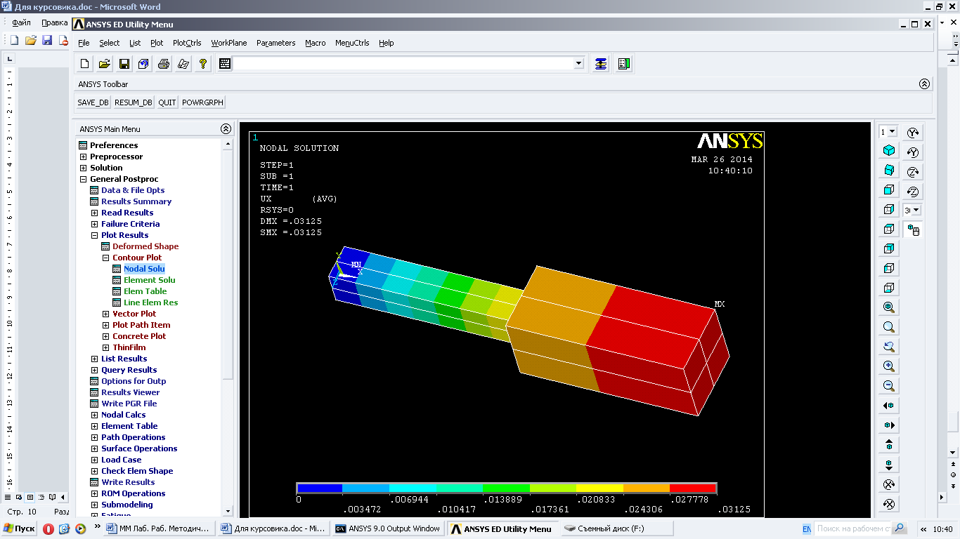This screenshot has height=539, width=960.
Task: Open the PlotCtrls menu
Action: (x=187, y=43)
